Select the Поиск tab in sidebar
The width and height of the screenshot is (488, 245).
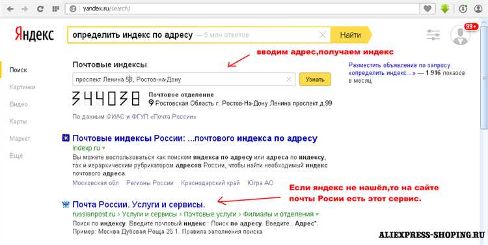(x=18, y=70)
